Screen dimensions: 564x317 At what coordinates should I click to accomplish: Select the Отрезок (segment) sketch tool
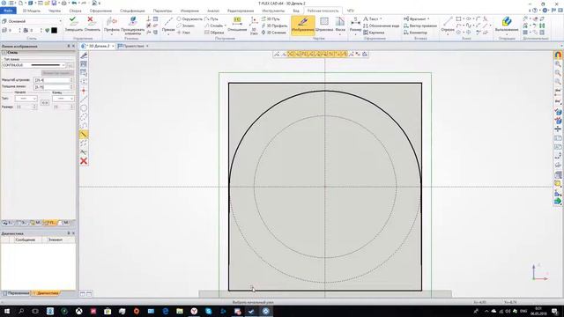coord(448,25)
